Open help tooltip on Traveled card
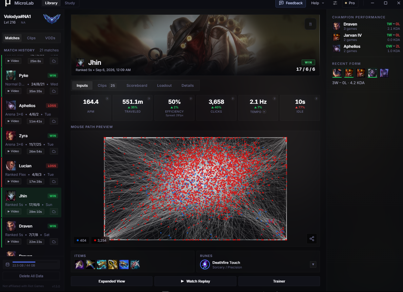Screen dimensions: 403x292 (149, 99)
